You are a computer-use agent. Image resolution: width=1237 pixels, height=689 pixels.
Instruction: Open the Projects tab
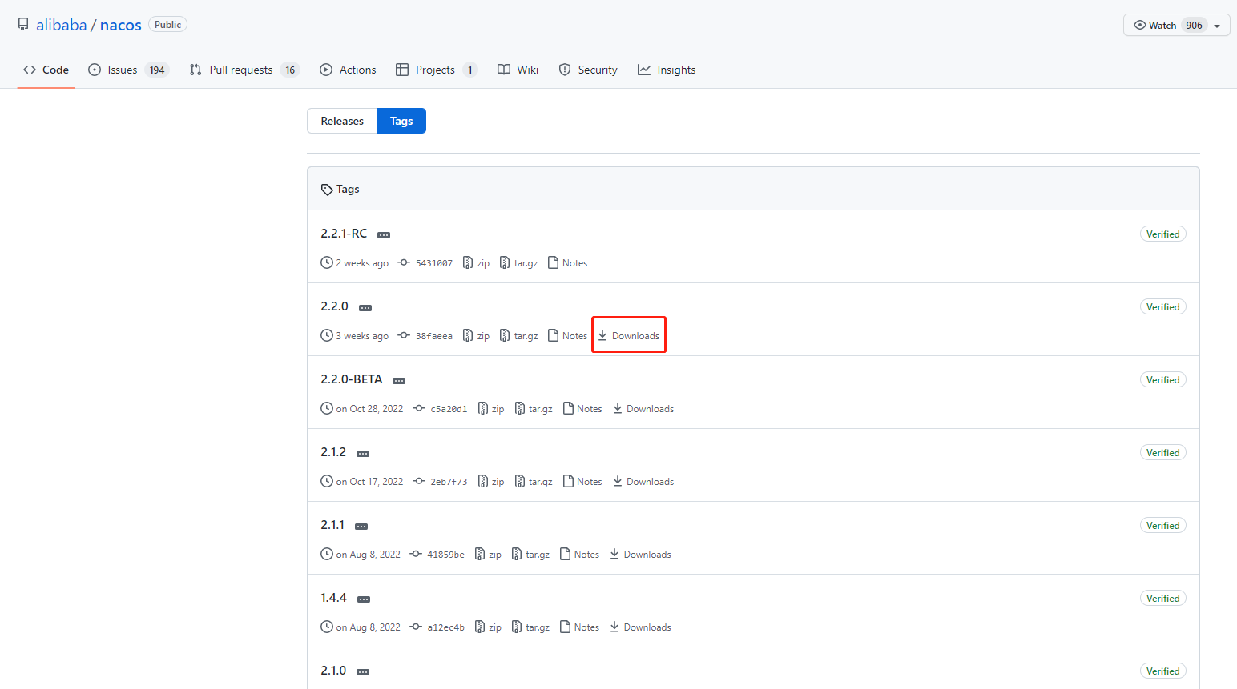437,70
